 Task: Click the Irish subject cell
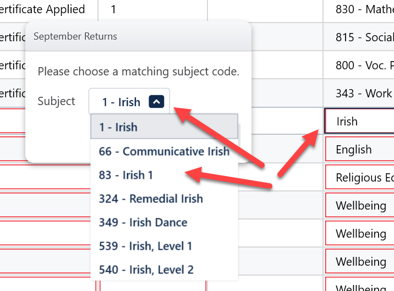[x=359, y=122]
